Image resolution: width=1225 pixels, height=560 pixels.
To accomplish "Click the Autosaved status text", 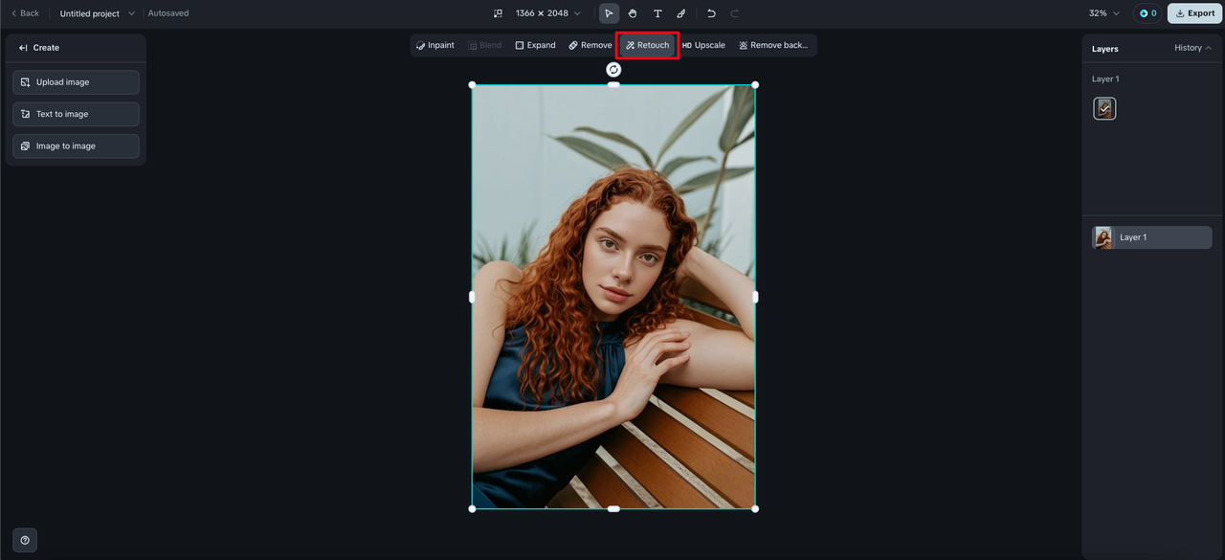I will 168,13.
